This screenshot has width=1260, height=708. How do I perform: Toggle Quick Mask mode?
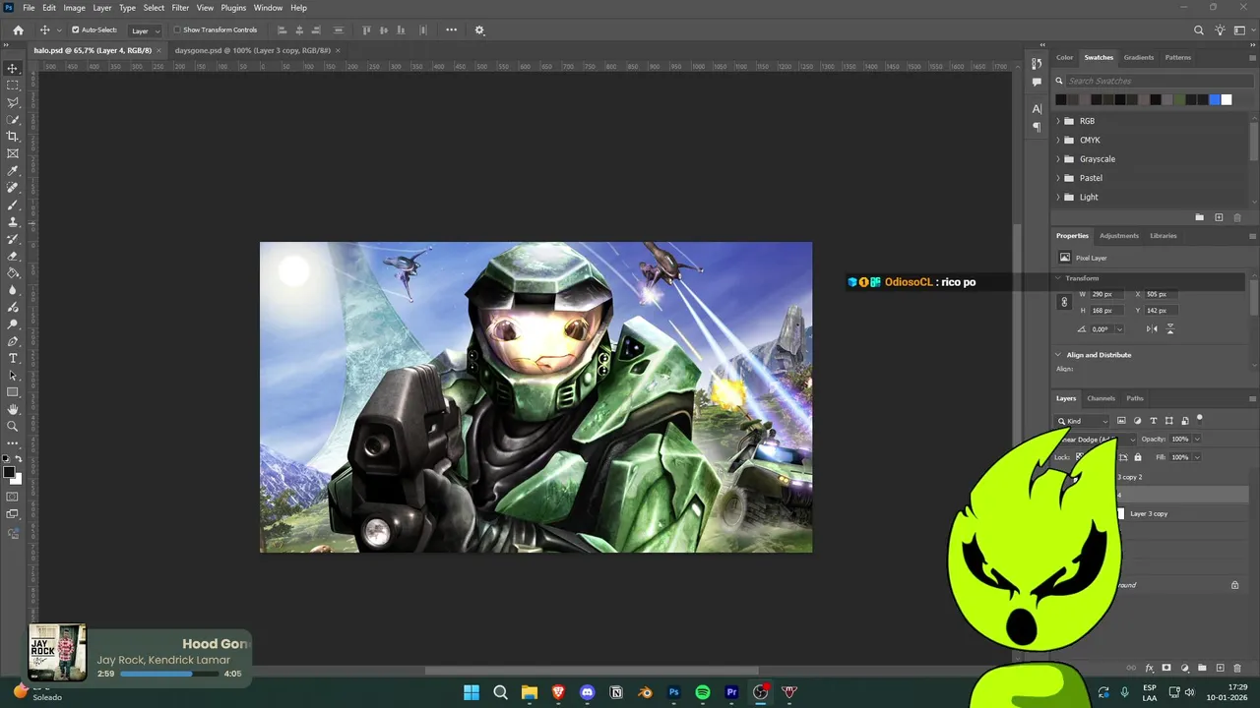point(13,497)
